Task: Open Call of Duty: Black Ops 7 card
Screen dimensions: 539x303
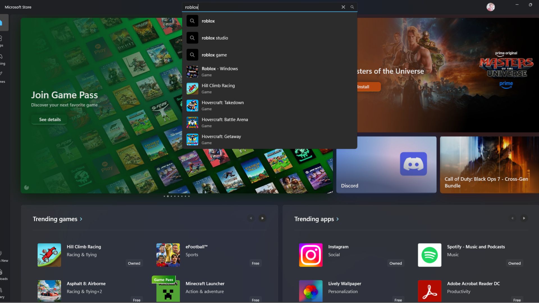Action: pos(489,165)
